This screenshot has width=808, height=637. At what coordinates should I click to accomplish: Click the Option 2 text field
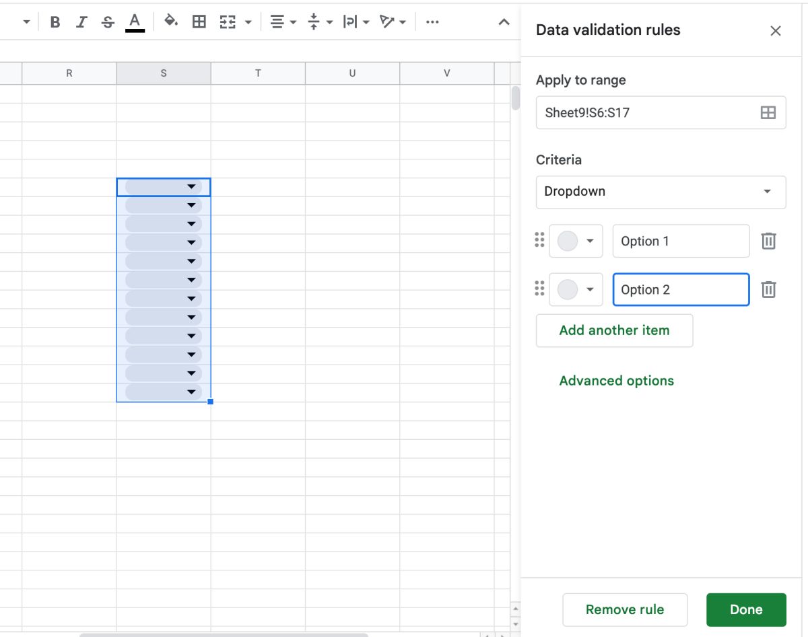[681, 289]
